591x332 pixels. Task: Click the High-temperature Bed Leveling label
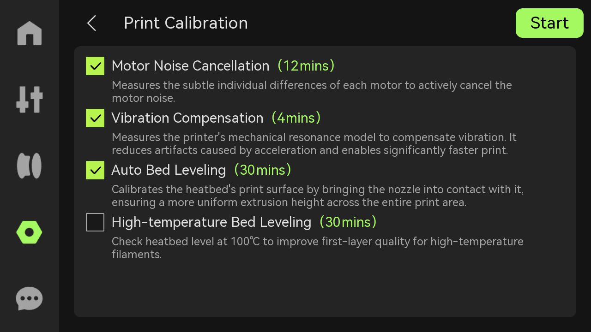click(x=211, y=222)
